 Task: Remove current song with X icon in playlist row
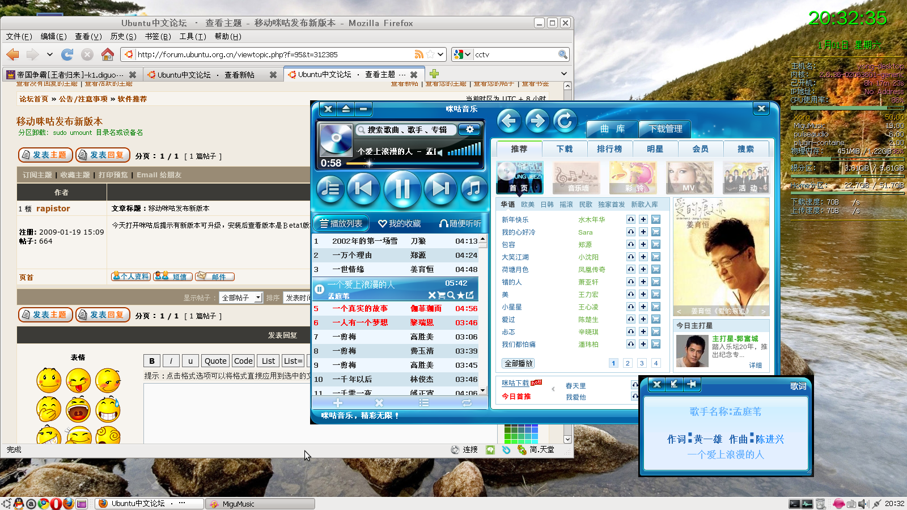(432, 295)
